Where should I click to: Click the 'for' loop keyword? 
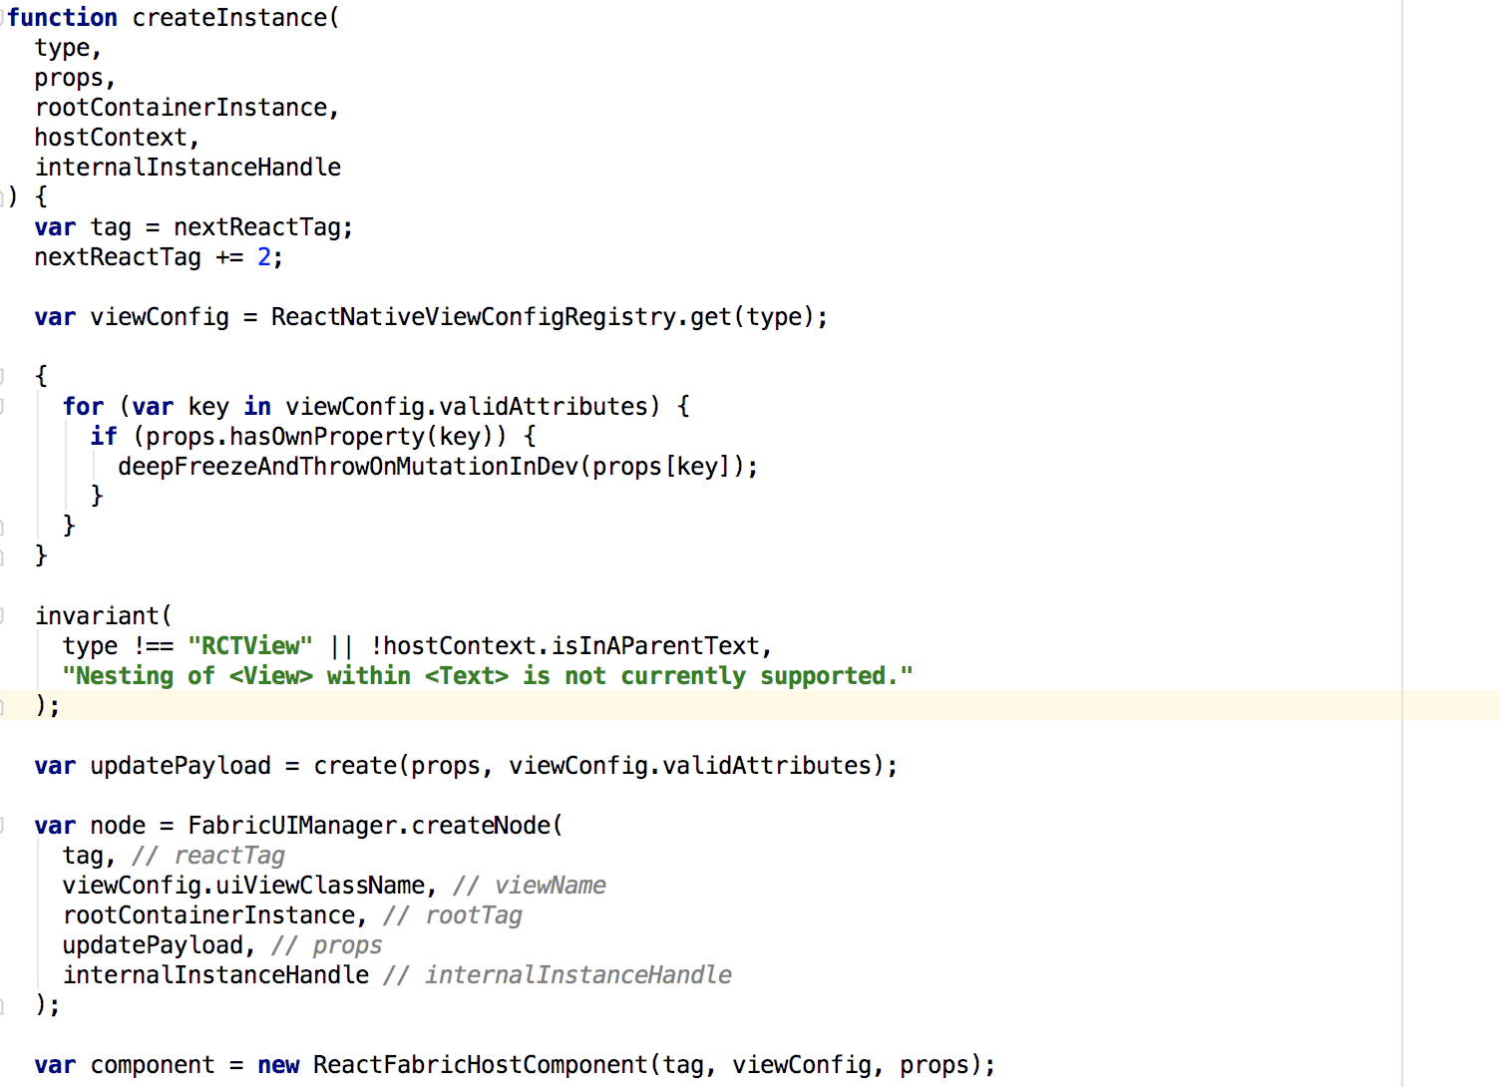[x=83, y=407]
